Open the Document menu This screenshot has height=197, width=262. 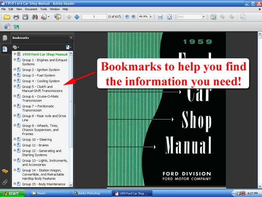[31, 9]
